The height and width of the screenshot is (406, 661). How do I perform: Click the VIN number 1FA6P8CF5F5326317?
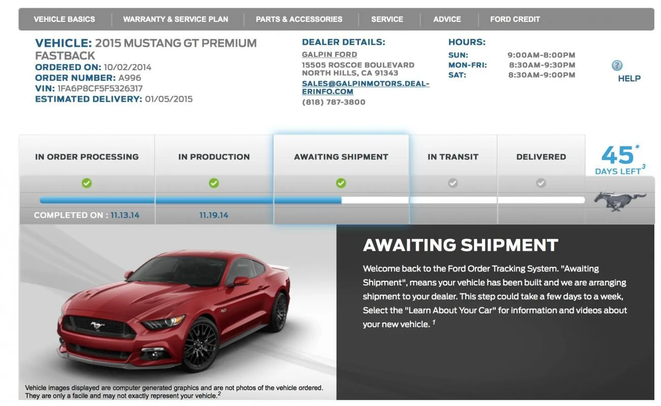(100, 89)
